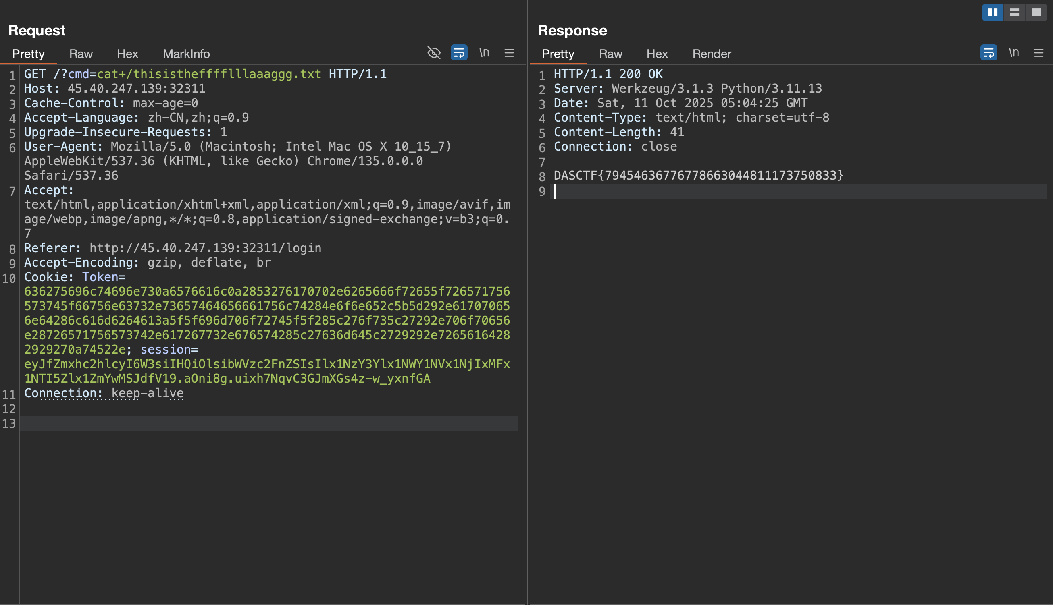The image size is (1053, 605).
Task: Toggle show newlines \n in Response panel
Action: tap(1014, 53)
